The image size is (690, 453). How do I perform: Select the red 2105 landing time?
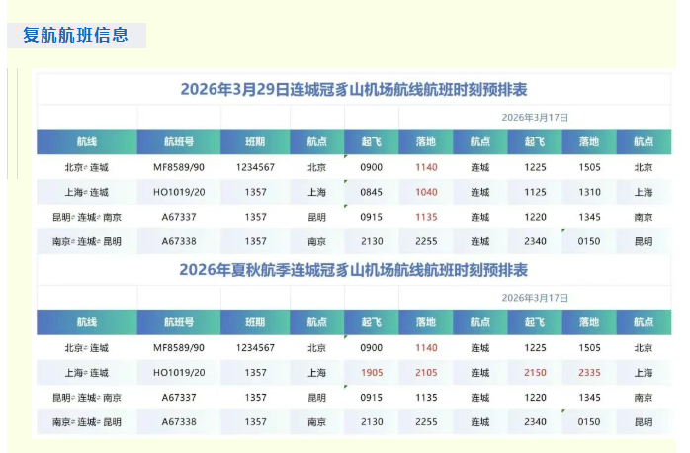click(x=426, y=373)
